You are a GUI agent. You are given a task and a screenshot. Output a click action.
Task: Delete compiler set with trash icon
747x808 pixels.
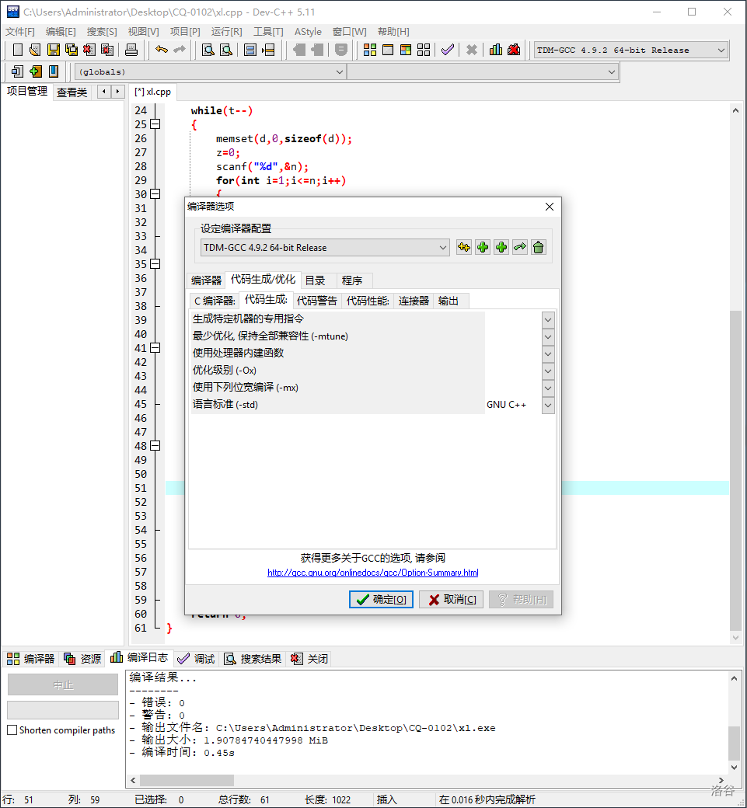[539, 247]
